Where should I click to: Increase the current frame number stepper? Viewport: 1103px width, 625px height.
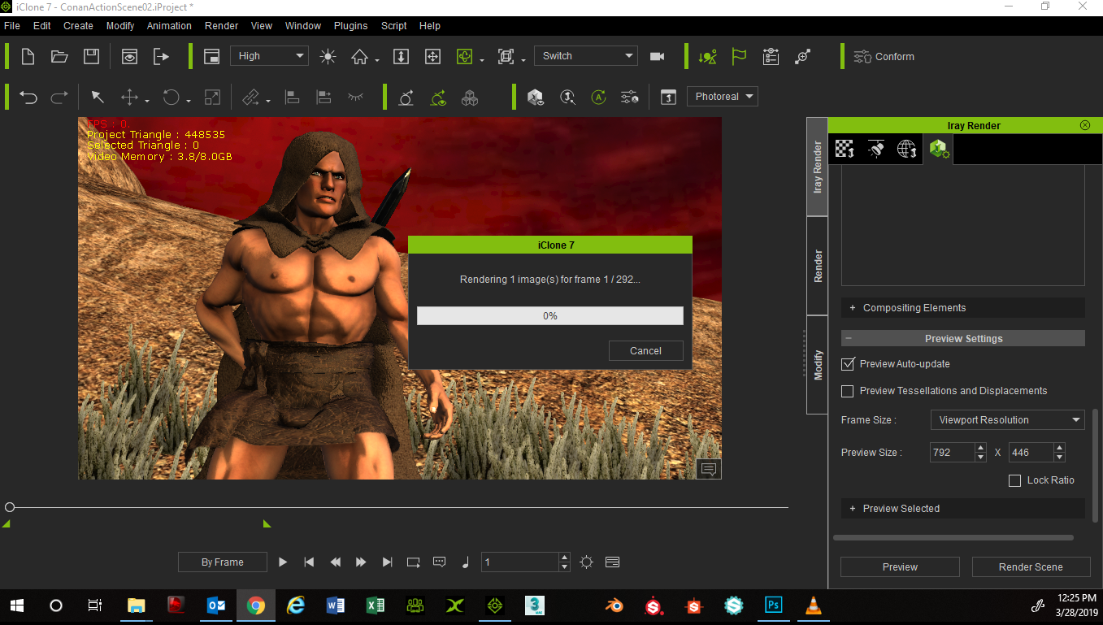point(564,558)
